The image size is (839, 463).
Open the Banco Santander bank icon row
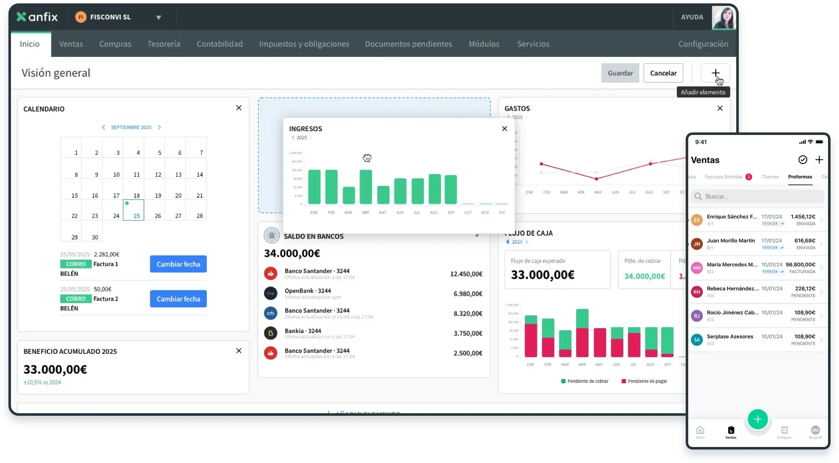coord(271,273)
